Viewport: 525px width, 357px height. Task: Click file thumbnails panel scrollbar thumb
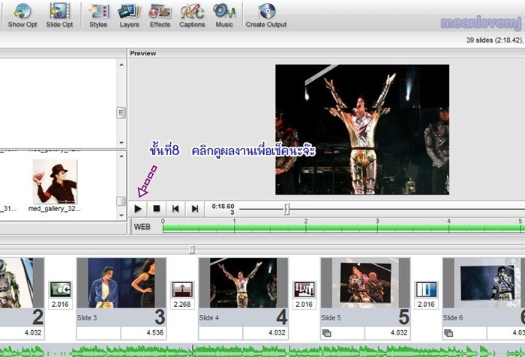121,201
